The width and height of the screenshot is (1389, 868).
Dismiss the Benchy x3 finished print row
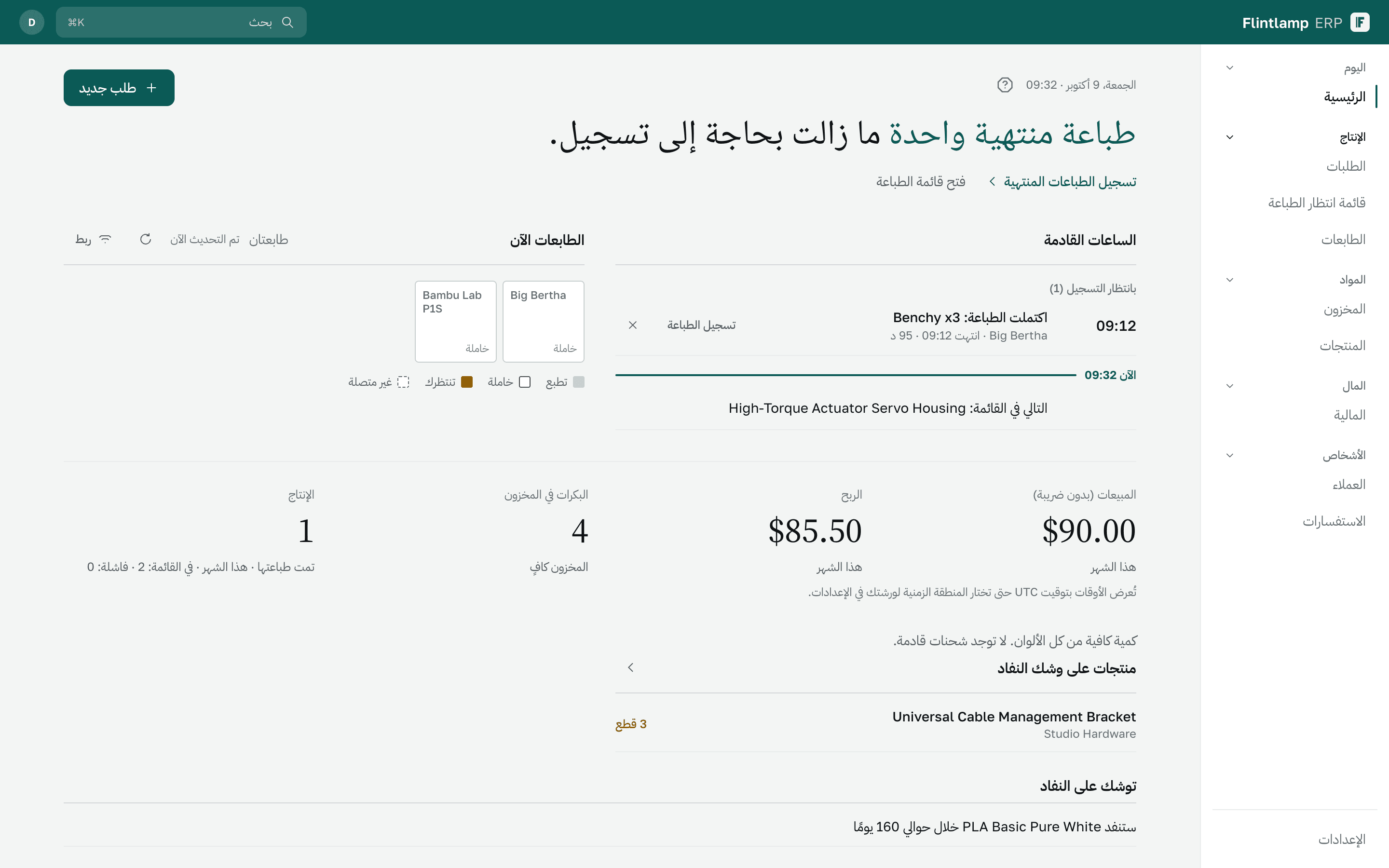point(632,325)
